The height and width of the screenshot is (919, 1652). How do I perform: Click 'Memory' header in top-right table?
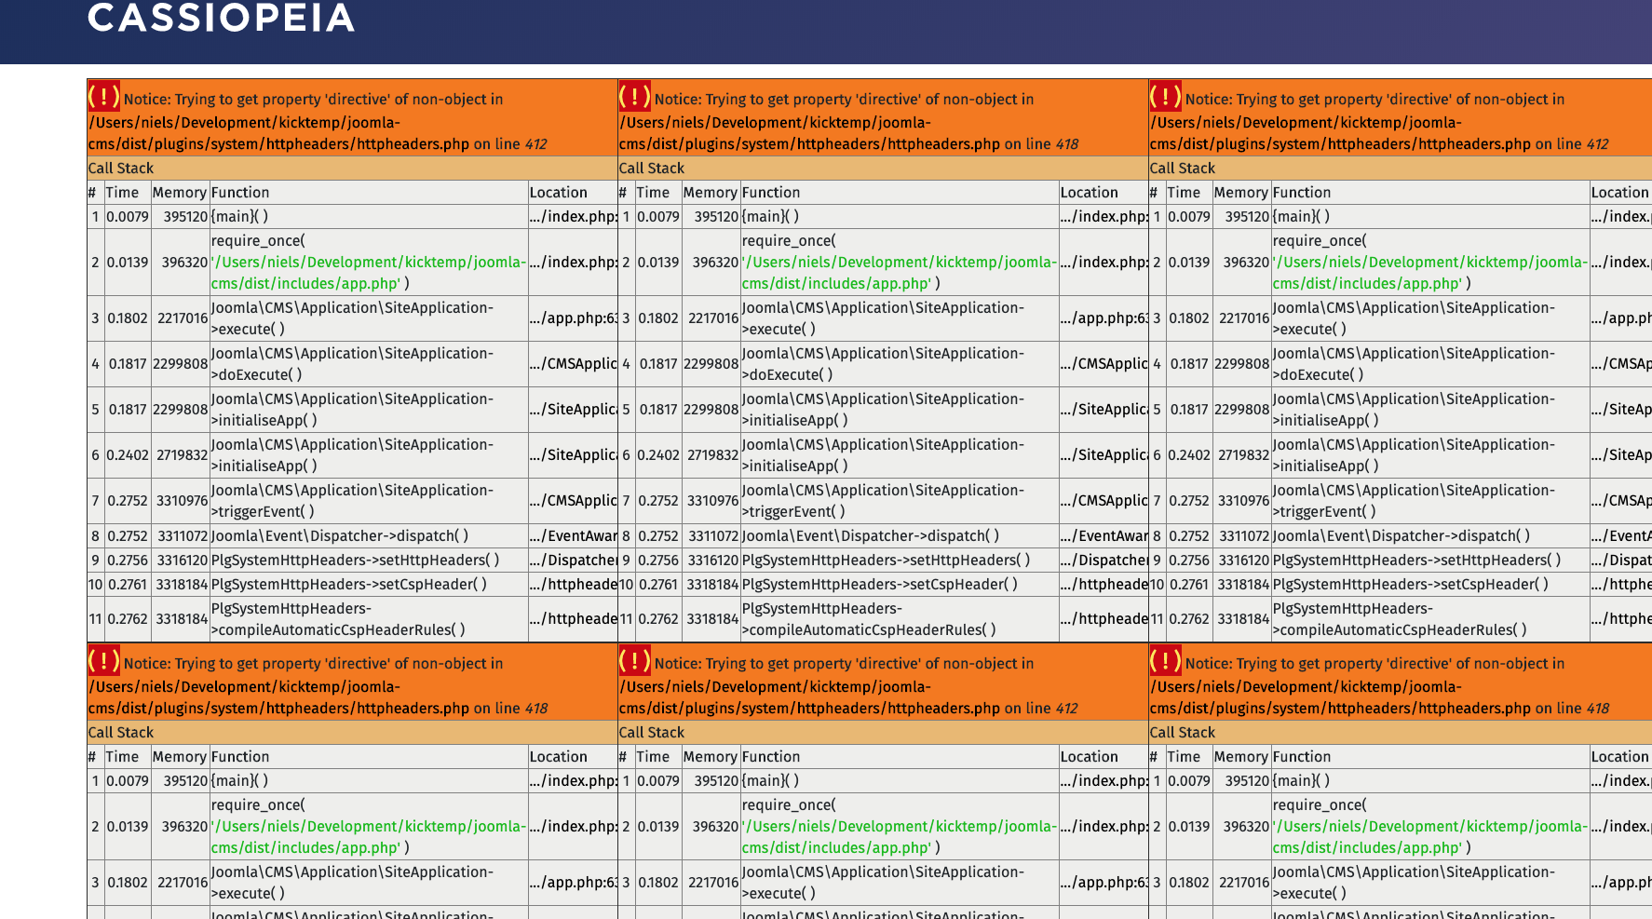1241,193
